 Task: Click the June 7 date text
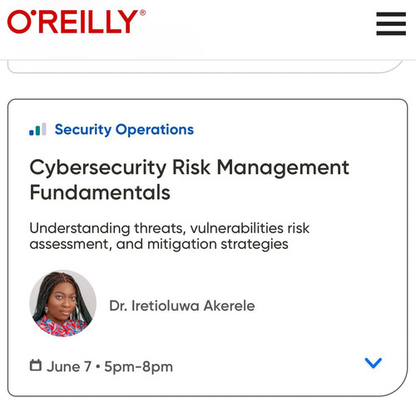click(69, 366)
